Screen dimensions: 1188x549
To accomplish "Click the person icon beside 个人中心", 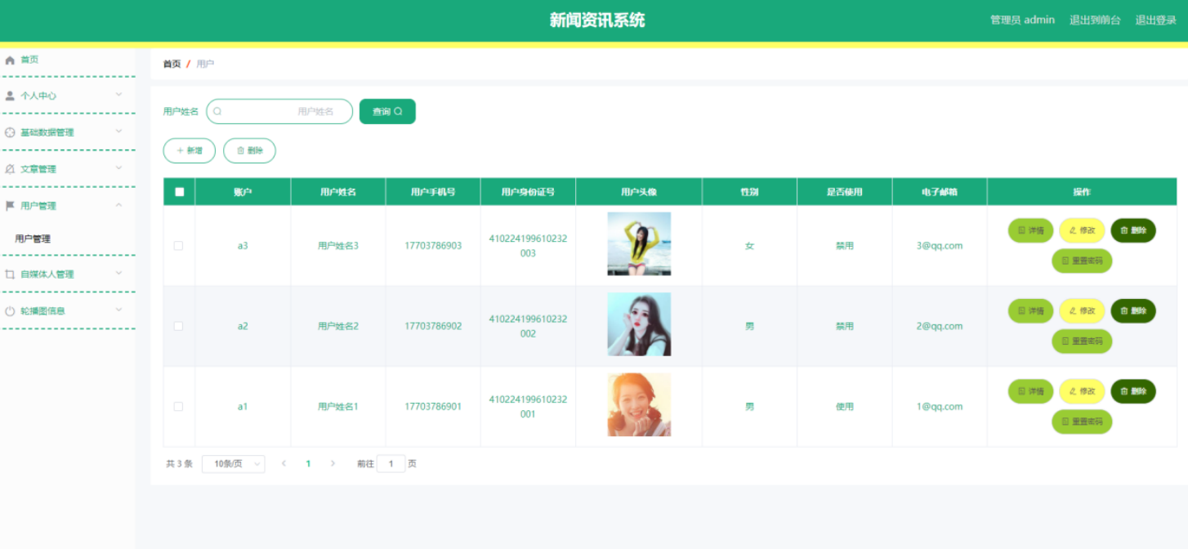I will [10, 96].
